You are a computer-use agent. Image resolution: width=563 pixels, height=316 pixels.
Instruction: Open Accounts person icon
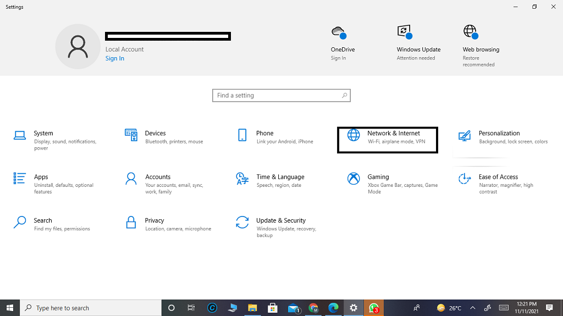(x=131, y=178)
